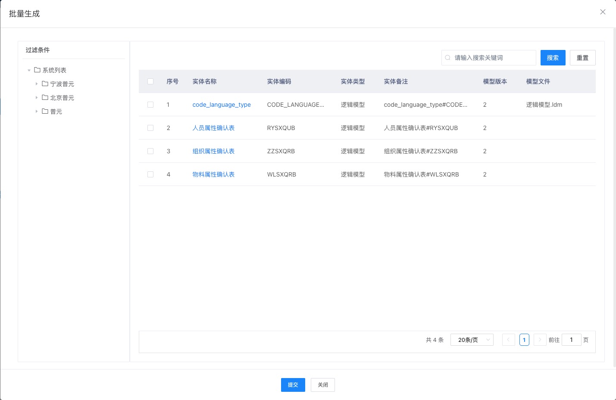Check the checkbox for 物料属性确认表 row

[x=150, y=174]
